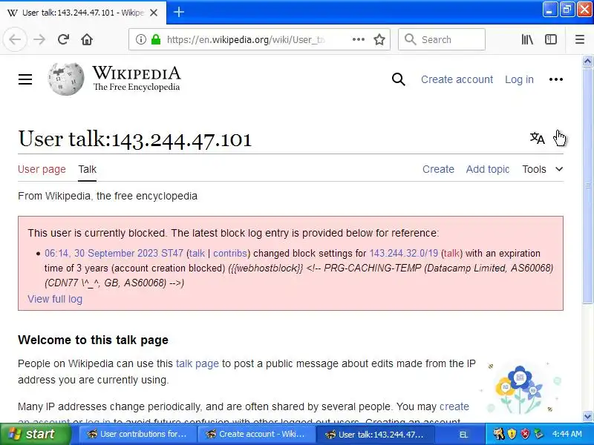Open the browser home page icon
This screenshot has width=594, height=445.
coord(87,39)
